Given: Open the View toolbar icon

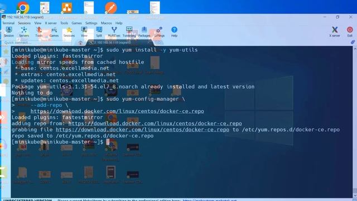Looking at the screenshot, I should coord(84,32).
